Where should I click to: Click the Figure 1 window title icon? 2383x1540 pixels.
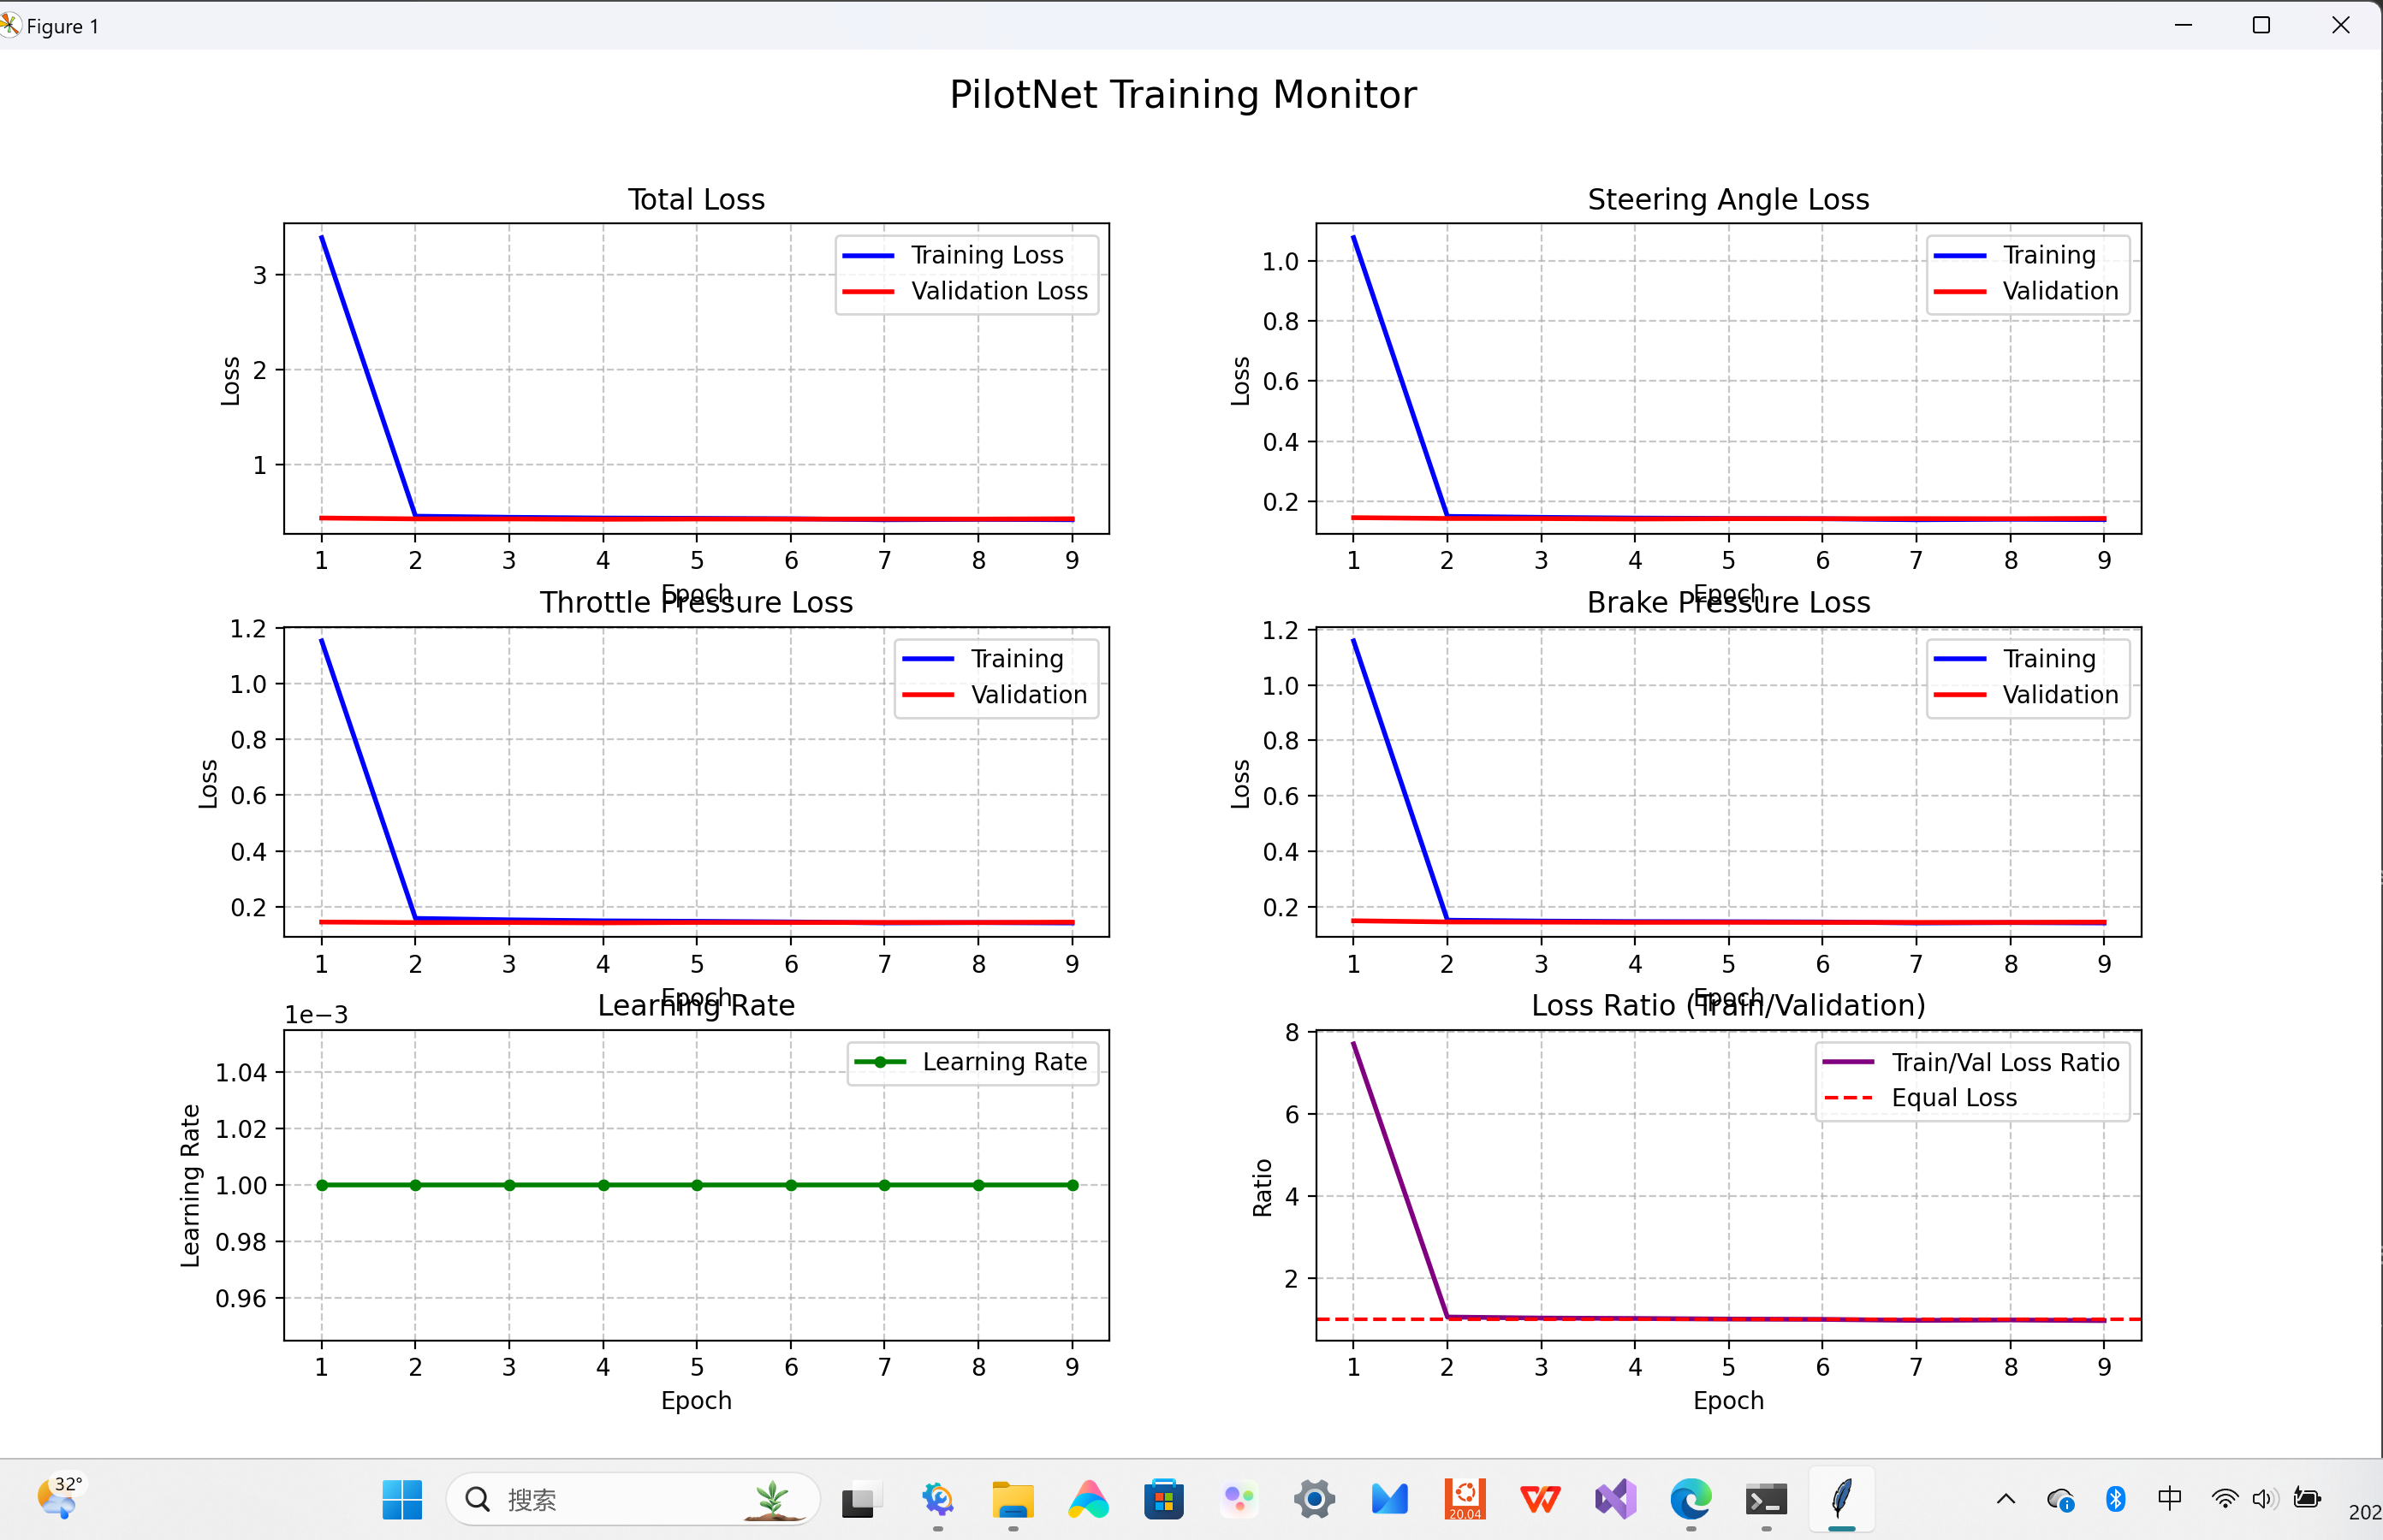pyautogui.click(x=10, y=25)
